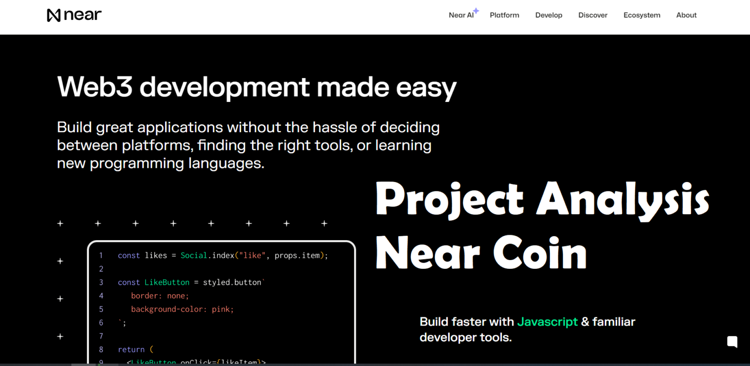Click the green Javascript highlighted word

(547, 322)
